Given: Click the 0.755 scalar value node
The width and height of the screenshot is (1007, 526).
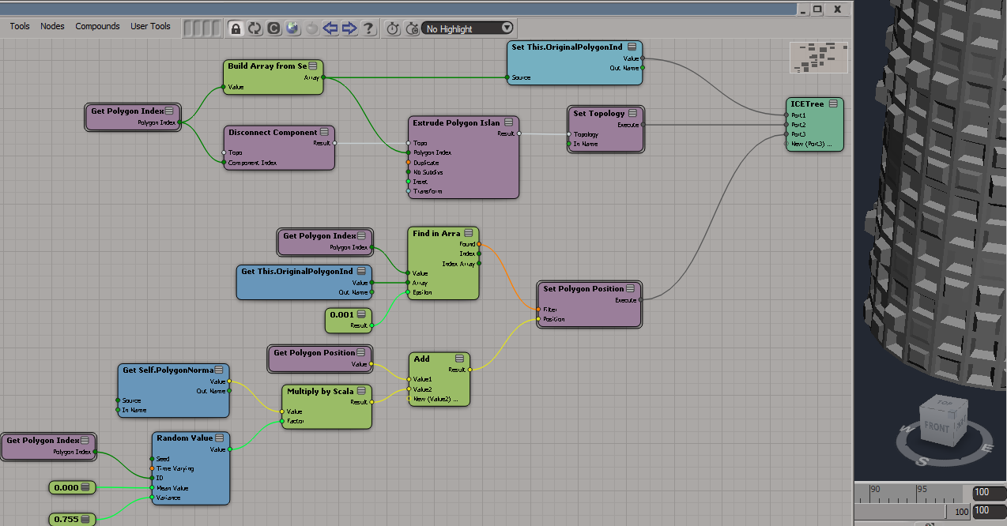Looking at the screenshot, I should (72, 519).
